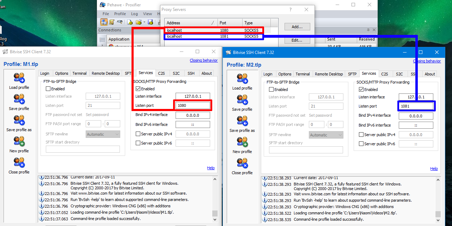Switch to C2S tab in M1 window
Image resolution: width=452 pixels, height=226 pixels.
tap(161, 73)
